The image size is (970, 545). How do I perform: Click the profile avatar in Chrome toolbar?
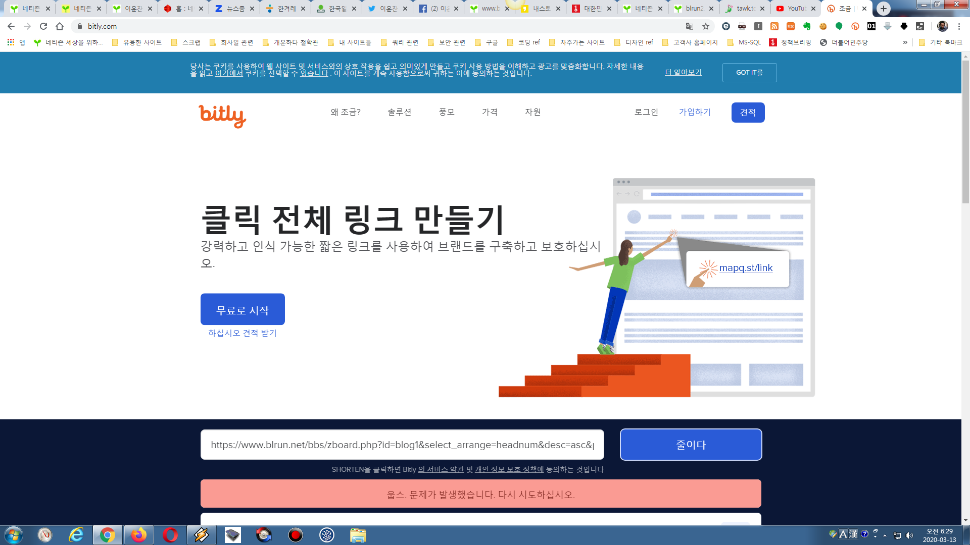click(x=943, y=26)
